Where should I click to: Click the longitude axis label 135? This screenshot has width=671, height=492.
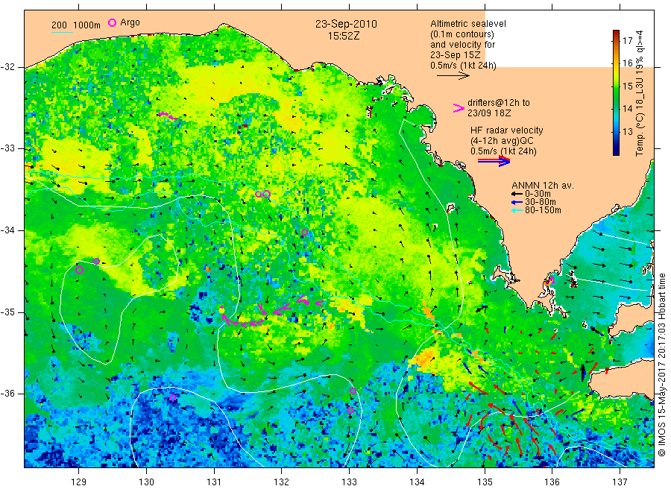point(485,482)
